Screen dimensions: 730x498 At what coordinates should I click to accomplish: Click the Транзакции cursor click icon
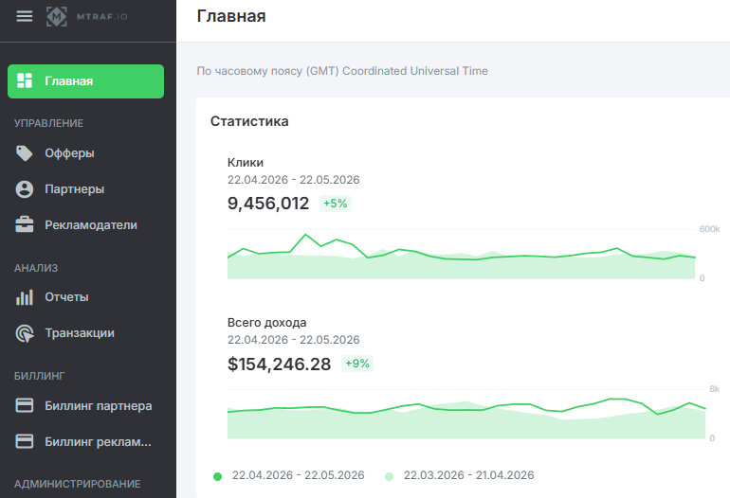pyautogui.click(x=25, y=333)
